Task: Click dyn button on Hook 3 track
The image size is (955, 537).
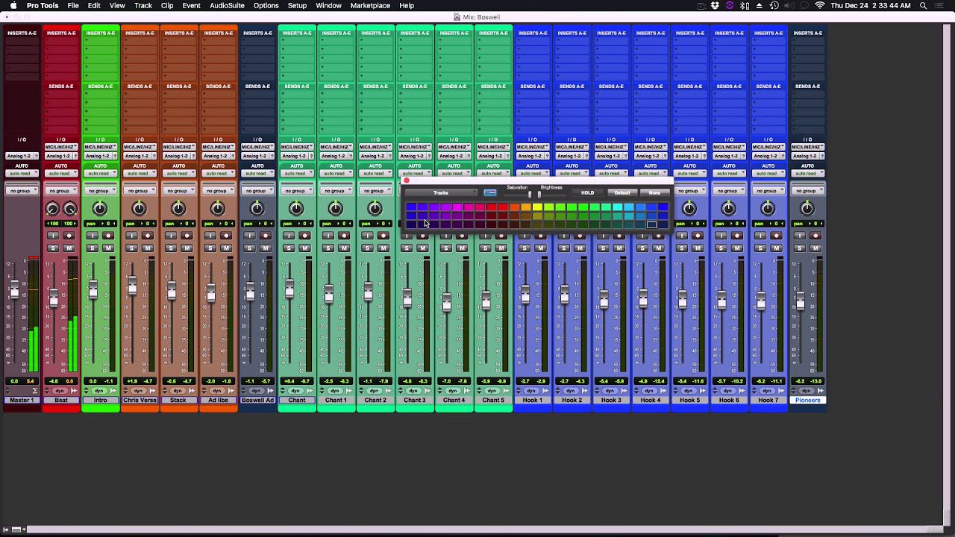Action: pyautogui.click(x=610, y=391)
